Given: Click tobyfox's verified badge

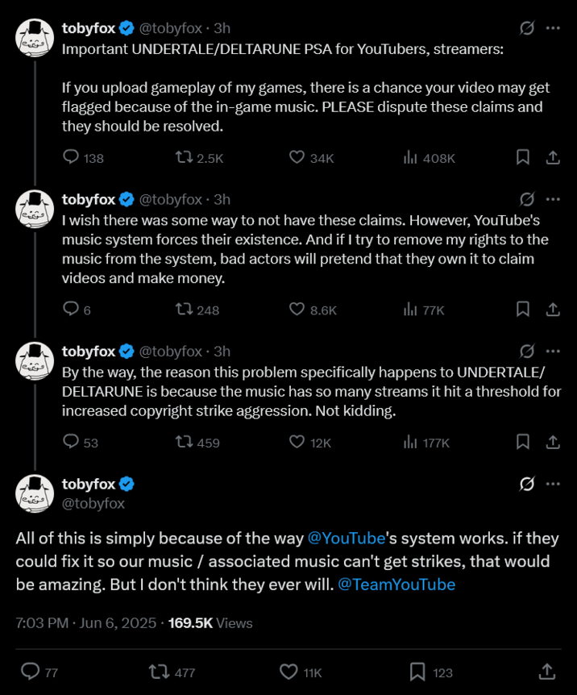Looking at the screenshot, I should [126, 27].
